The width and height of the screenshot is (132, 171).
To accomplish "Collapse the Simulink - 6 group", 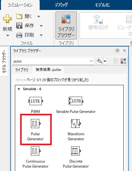I will (x=19, y=89).
